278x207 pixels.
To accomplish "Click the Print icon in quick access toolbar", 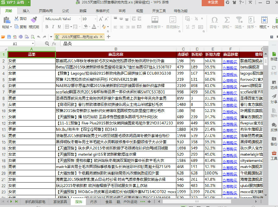I will (x=21, y=37).
